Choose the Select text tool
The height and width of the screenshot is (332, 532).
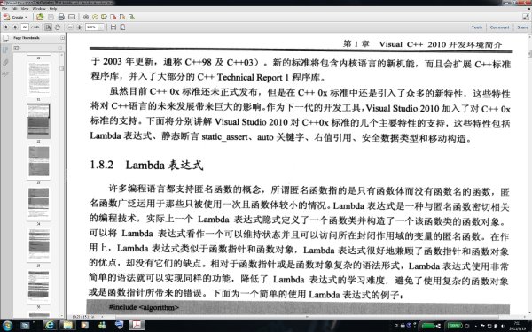pyautogui.click(x=49, y=27)
